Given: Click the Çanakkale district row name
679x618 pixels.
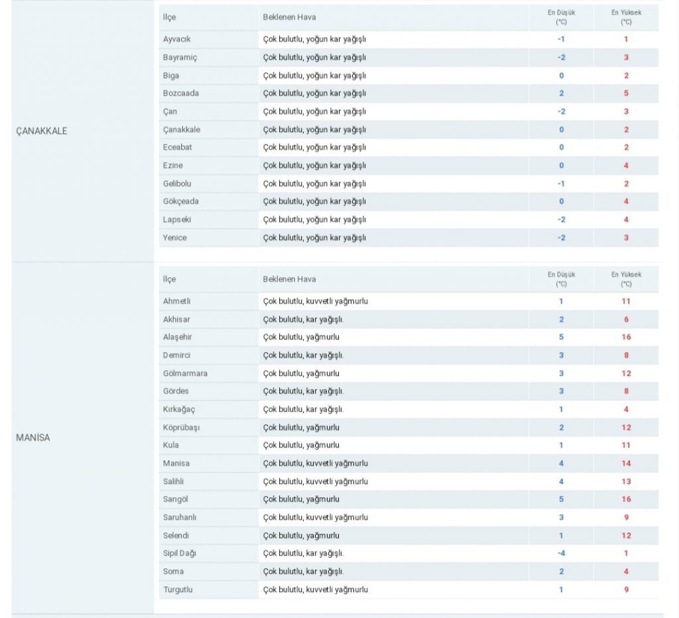Looking at the screenshot, I should coord(182,129).
